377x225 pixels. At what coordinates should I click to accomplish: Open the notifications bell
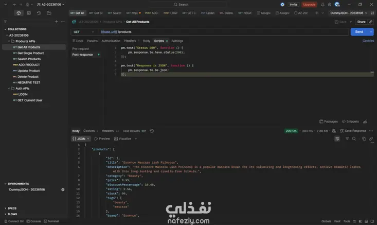322,4
